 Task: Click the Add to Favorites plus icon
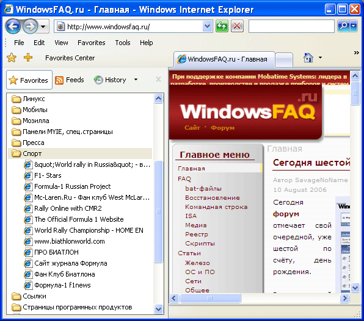(28, 57)
